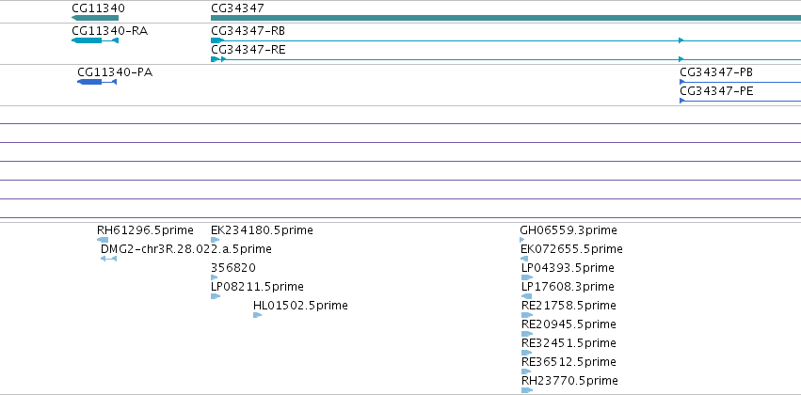Click the GH06559.3prime label
Screen dimensions: 801x395
[569, 230]
